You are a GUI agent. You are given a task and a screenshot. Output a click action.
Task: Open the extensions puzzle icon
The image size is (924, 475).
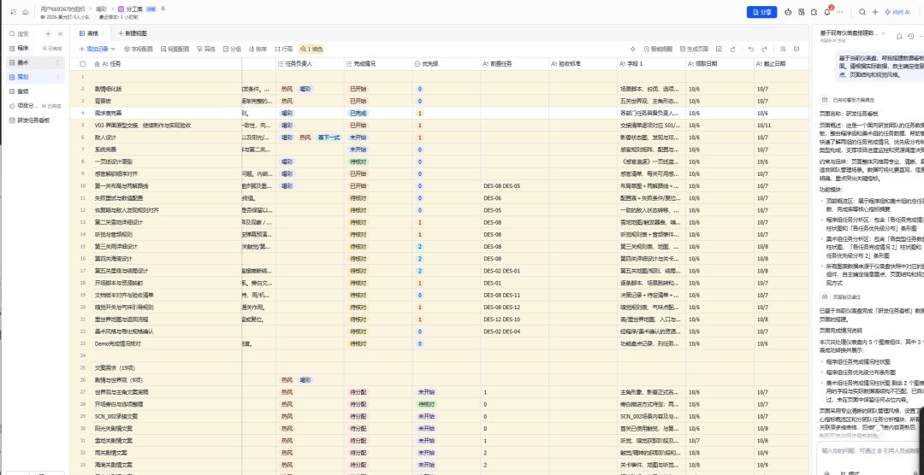pyautogui.click(x=814, y=12)
